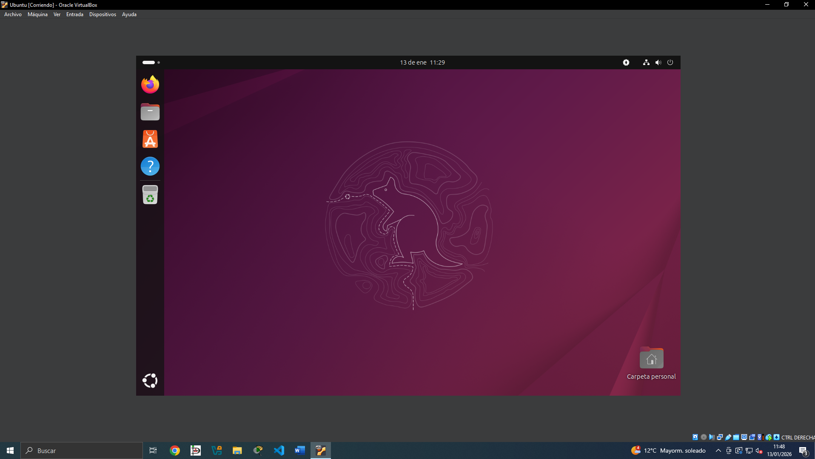
Task: Click the audio indicator in VirtualBox status bar
Action: click(712, 437)
